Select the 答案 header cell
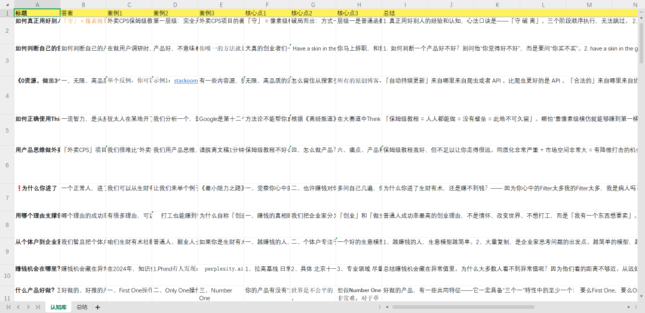The image size is (645, 313). click(83, 13)
